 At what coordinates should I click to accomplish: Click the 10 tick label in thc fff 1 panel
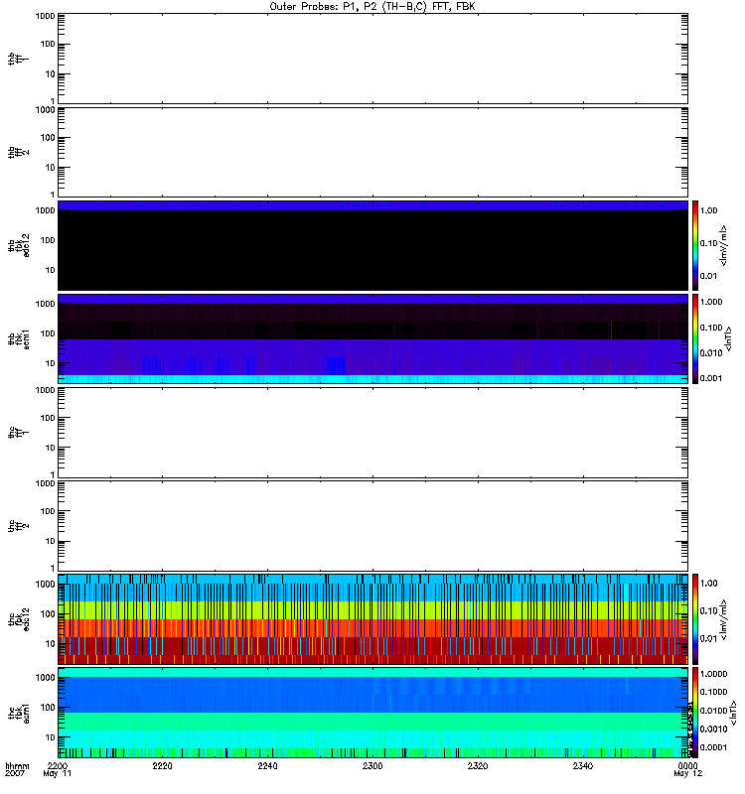(x=51, y=449)
